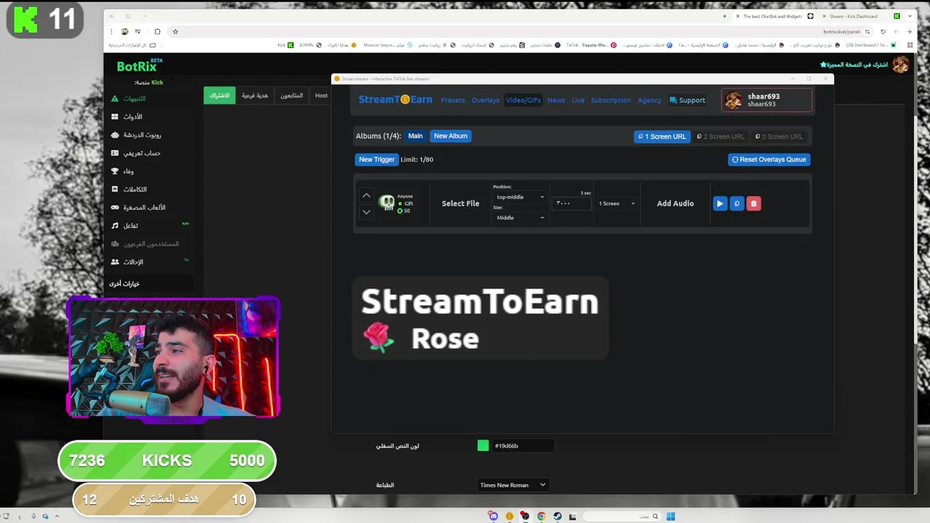This screenshot has height=523, width=930.
Task: Open Chrome from the taskbar
Action: 541,516
